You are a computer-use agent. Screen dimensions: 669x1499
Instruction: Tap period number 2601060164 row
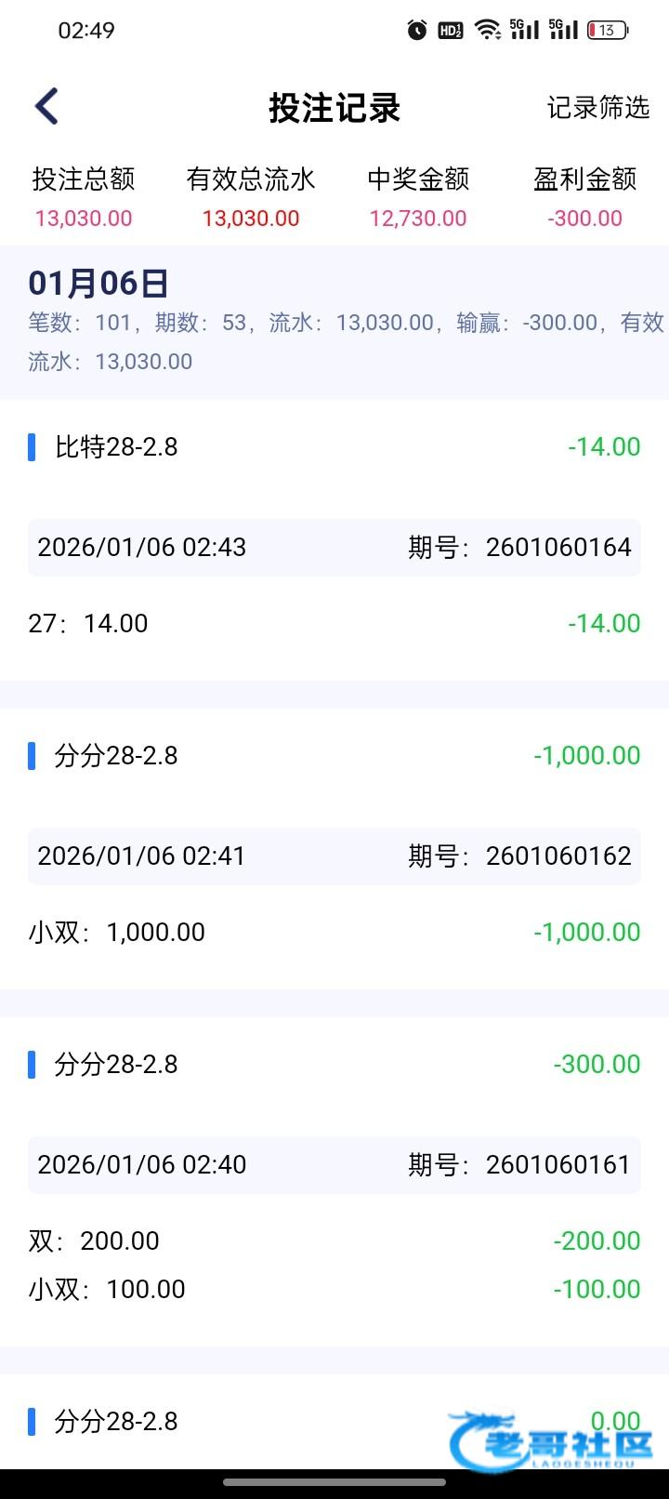[334, 548]
